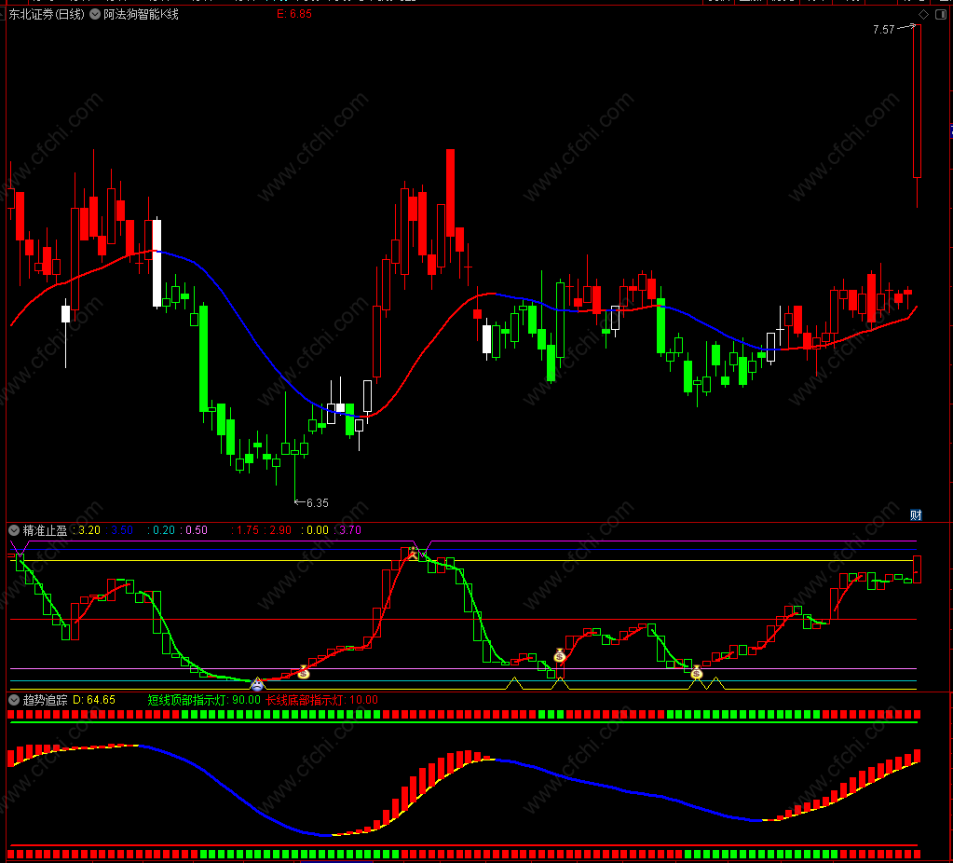This screenshot has height=863, width=953.
Task: Click the money bag icon on the red bar
Action: point(560,655)
